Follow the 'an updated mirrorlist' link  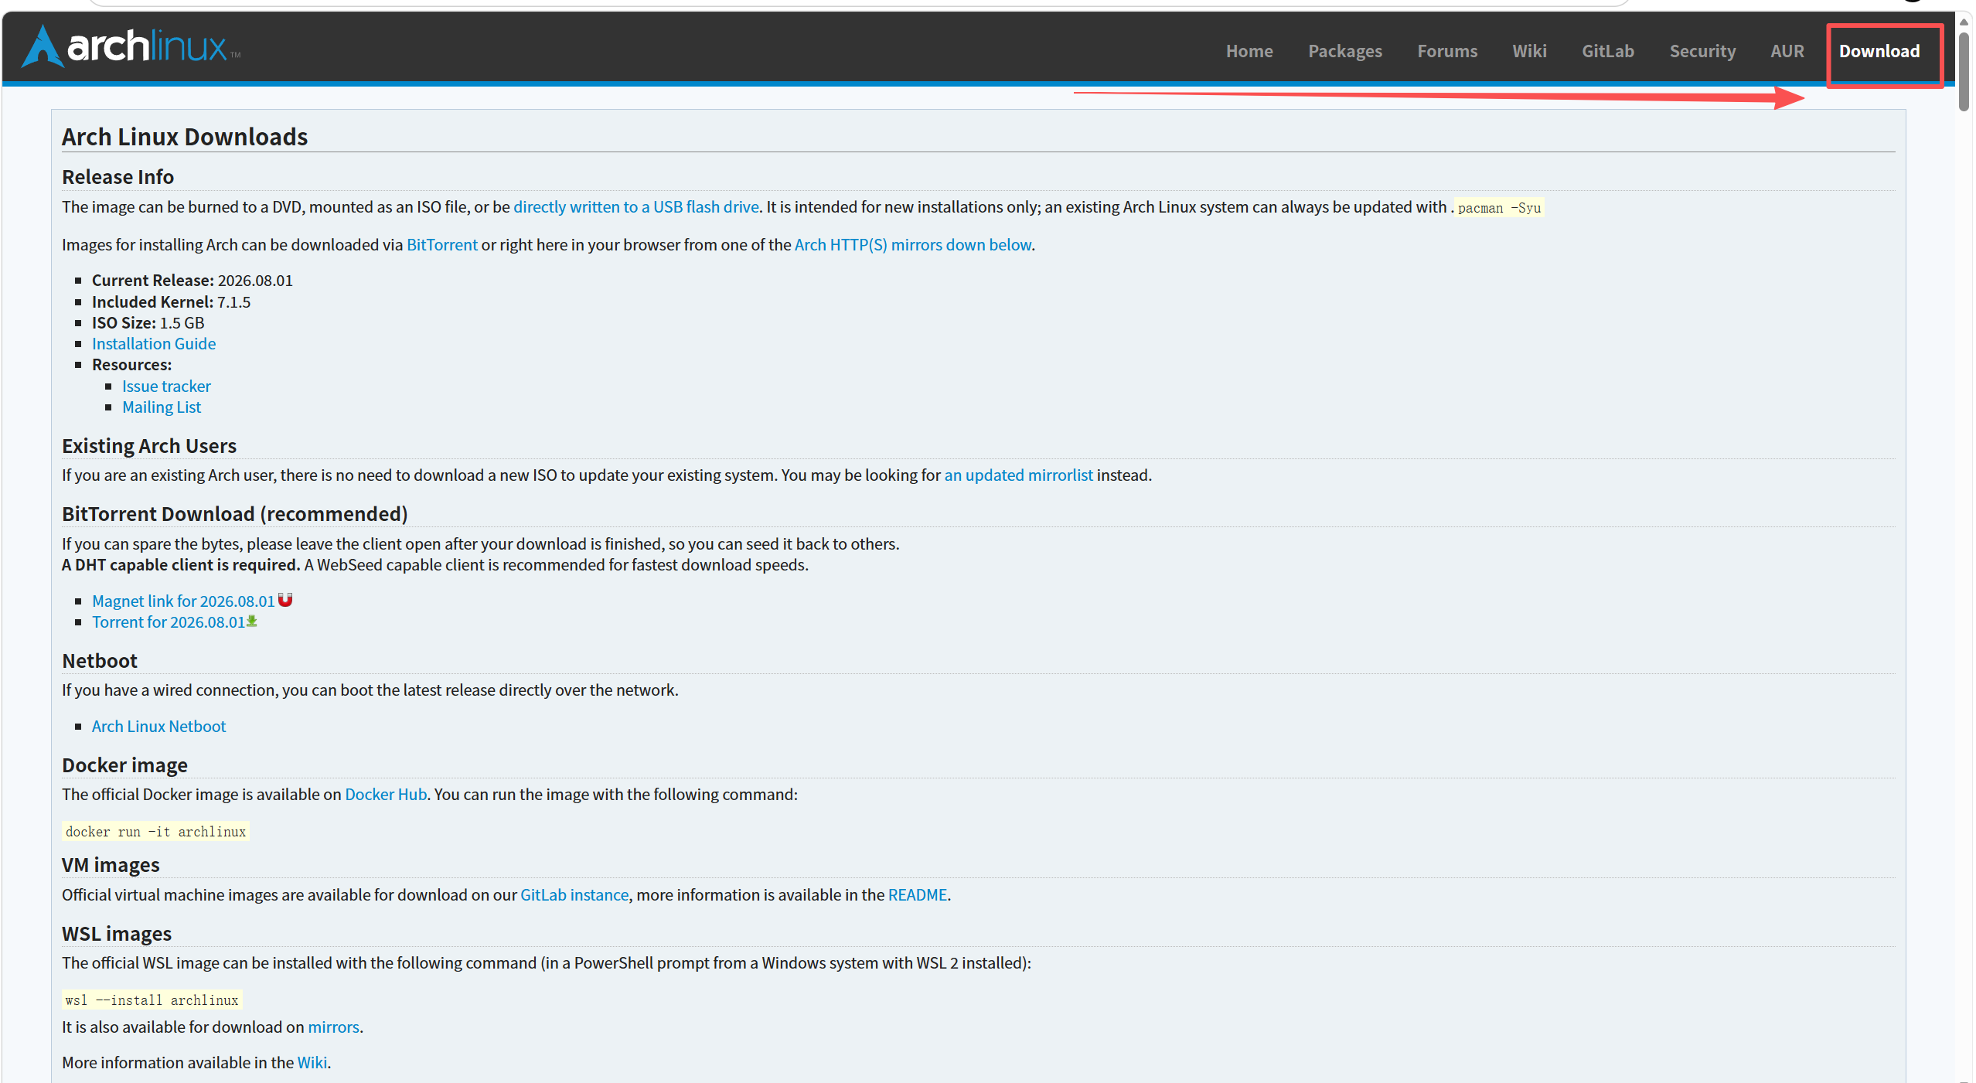pos(1018,475)
